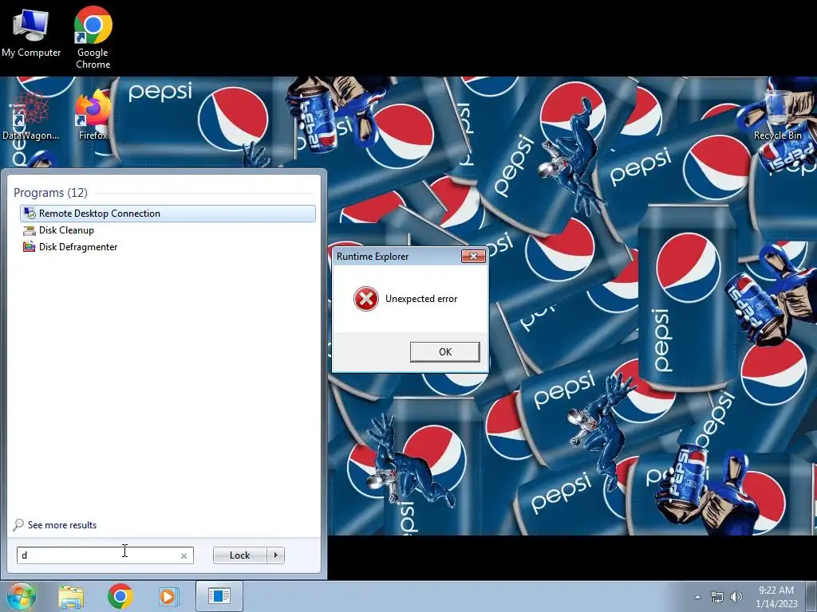This screenshot has width=817, height=612.
Task: Click the Lock button
Action: [x=239, y=555]
